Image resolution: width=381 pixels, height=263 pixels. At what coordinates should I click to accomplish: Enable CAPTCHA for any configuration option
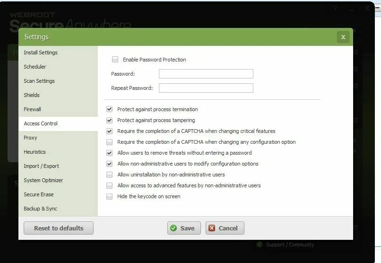point(110,142)
